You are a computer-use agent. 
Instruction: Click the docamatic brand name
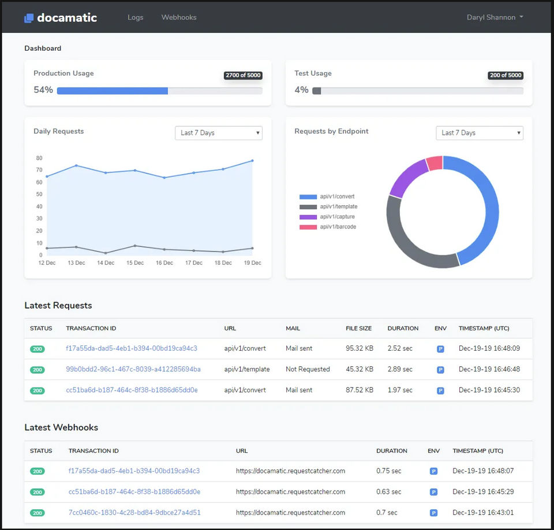(x=67, y=18)
